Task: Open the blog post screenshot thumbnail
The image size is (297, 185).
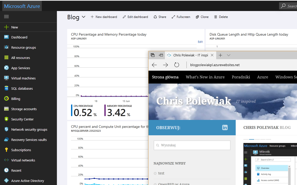Action: pos(270,164)
